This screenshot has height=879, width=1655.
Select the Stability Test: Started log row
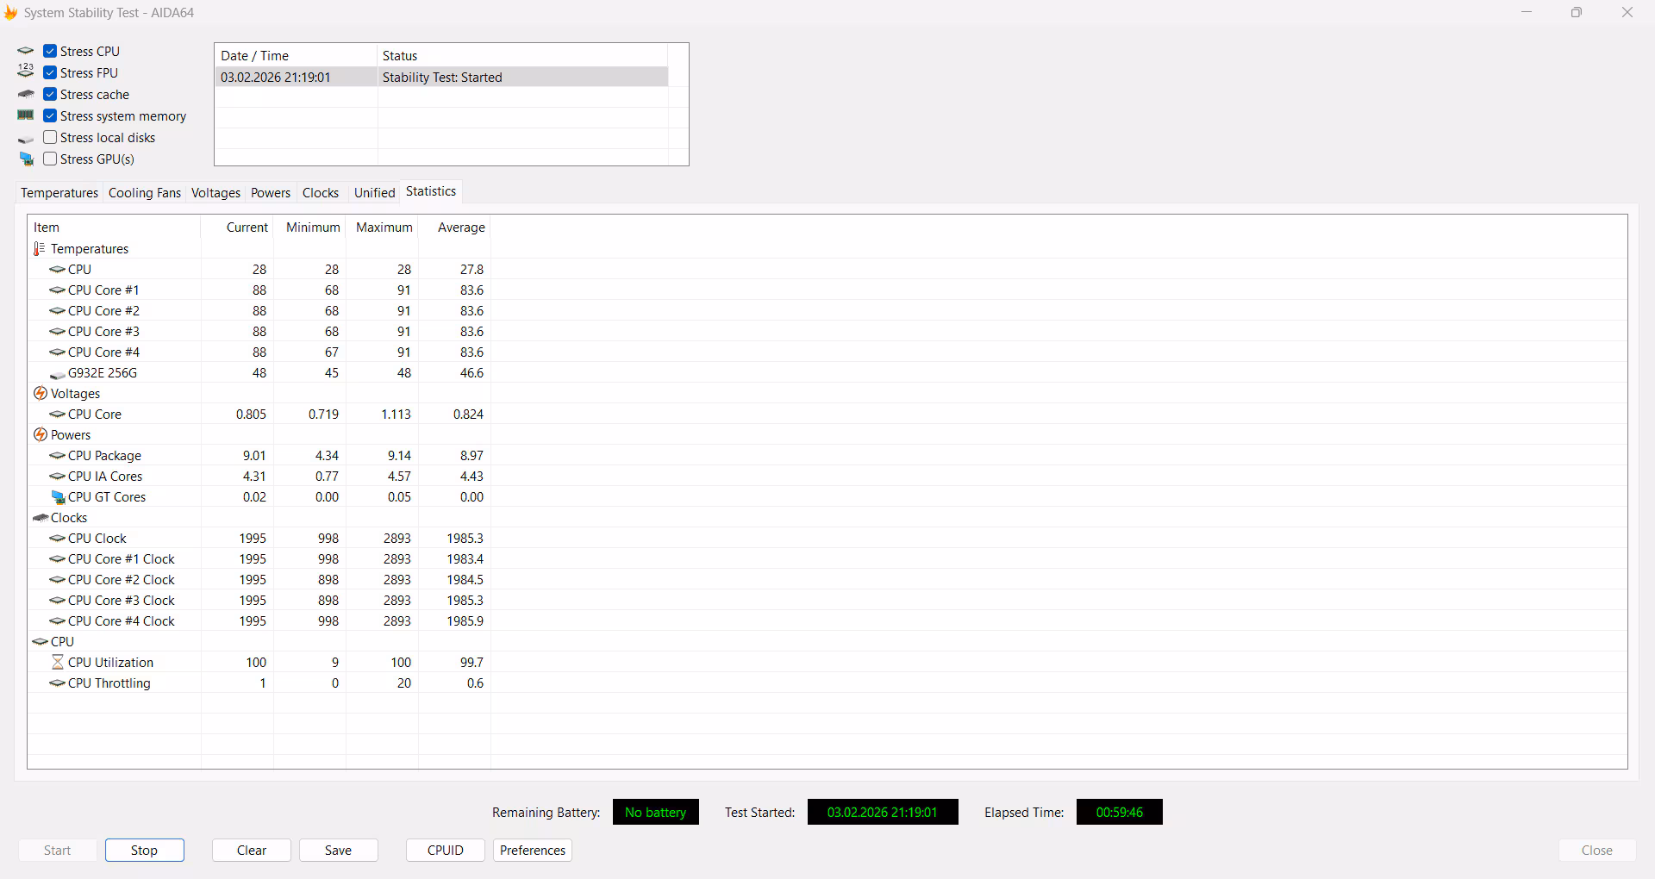coord(441,78)
